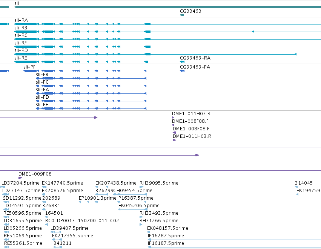The image size is (321, 249).
Task: Click the RH39095.5prime EST label
Action: [159, 183]
